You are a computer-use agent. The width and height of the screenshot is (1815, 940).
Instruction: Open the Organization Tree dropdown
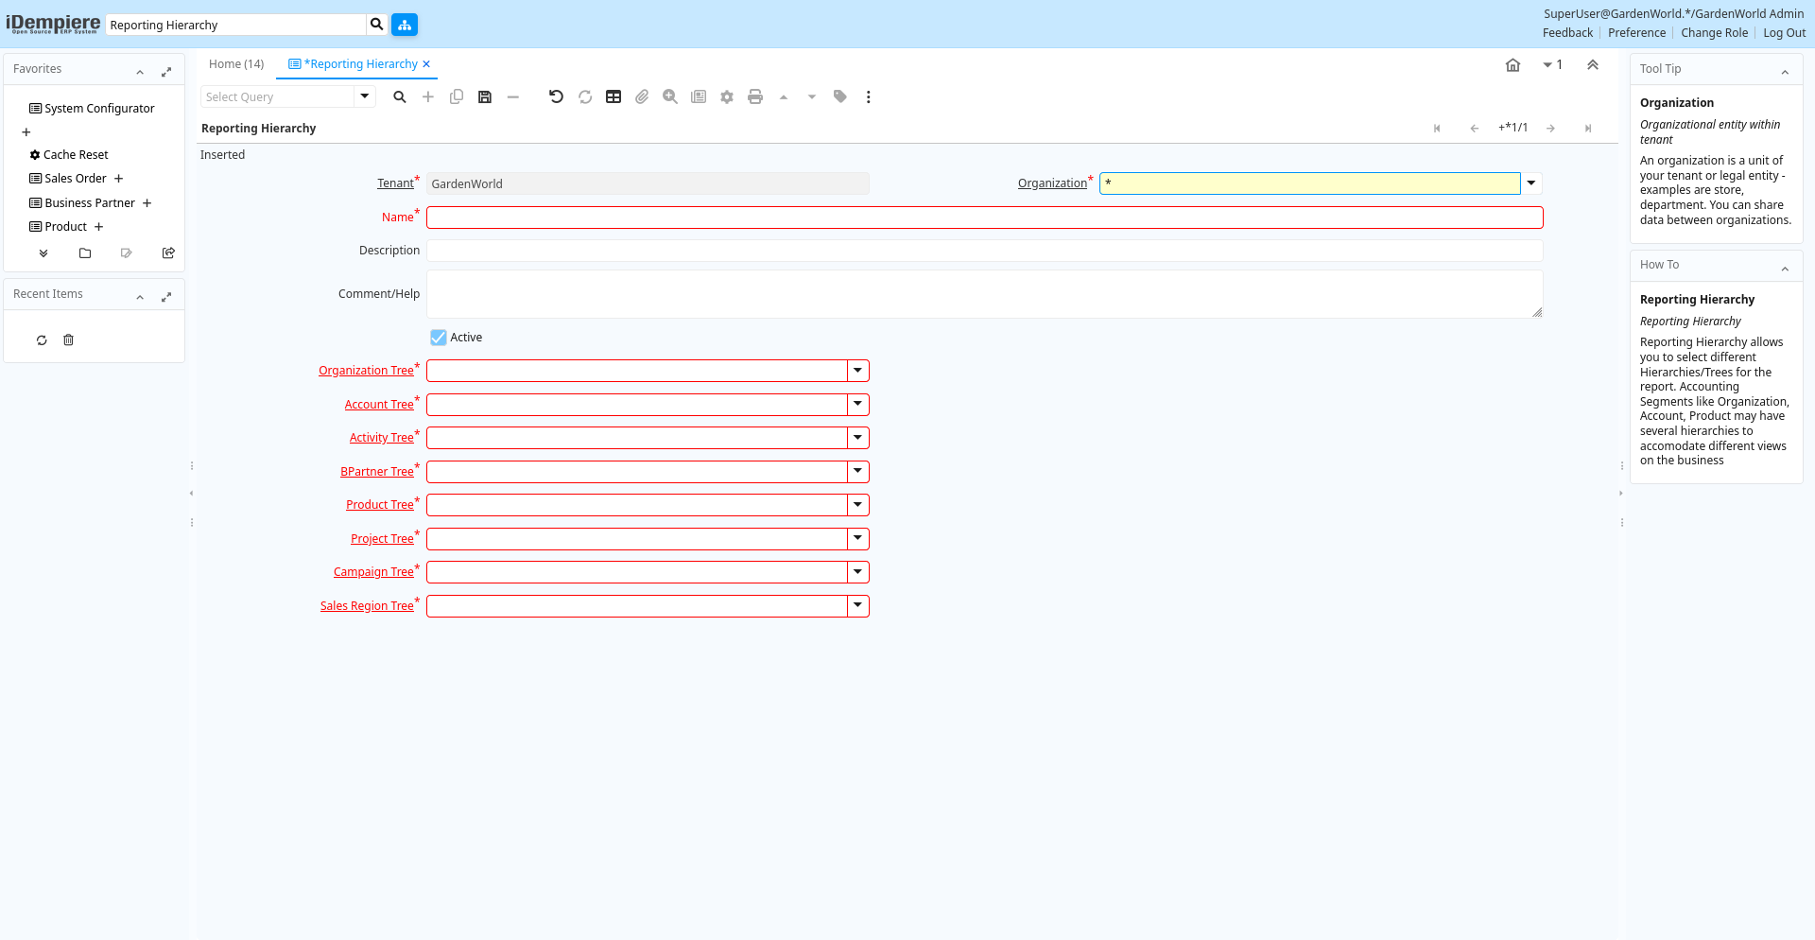click(x=857, y=371)
